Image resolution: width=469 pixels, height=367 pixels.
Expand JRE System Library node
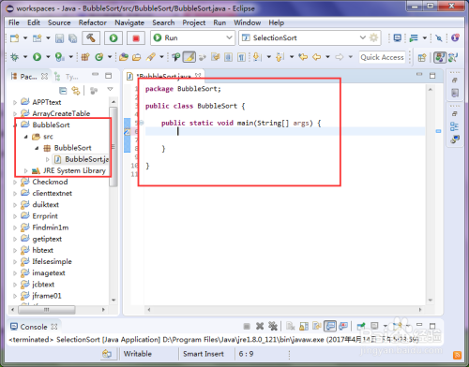coord(26,170)
